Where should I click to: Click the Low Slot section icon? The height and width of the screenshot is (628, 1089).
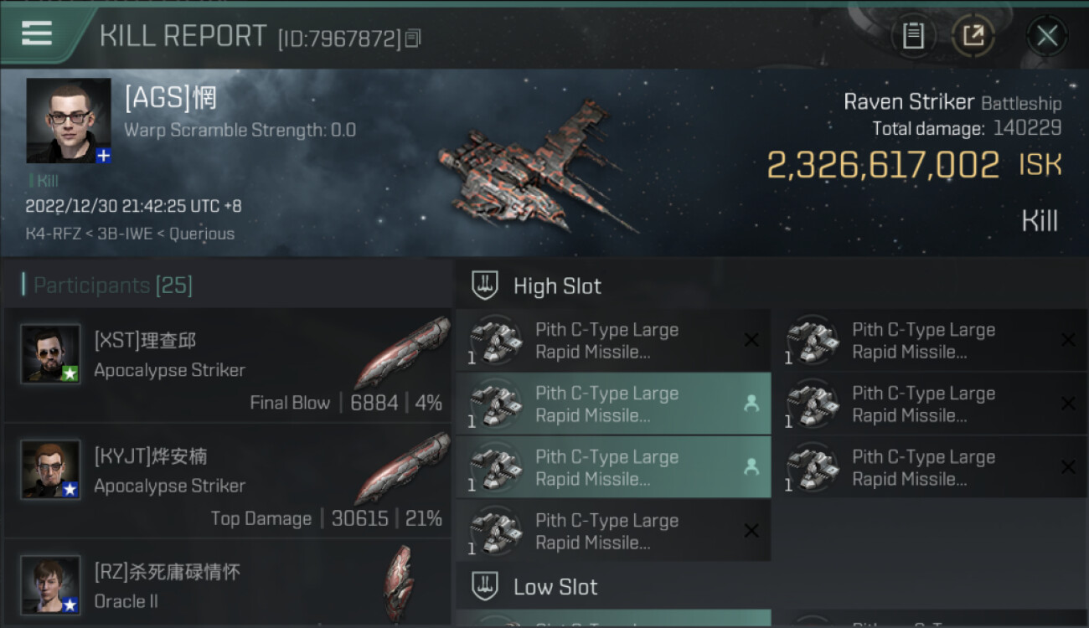[x=485, y=586]
